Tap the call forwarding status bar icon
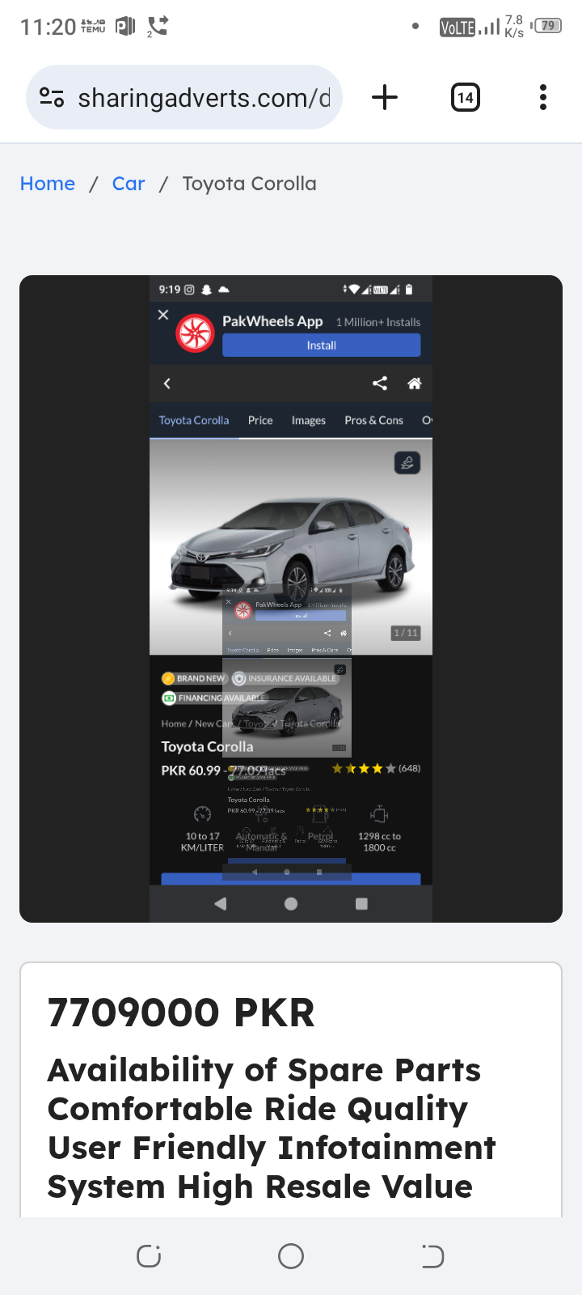 (x=158, y=26)
